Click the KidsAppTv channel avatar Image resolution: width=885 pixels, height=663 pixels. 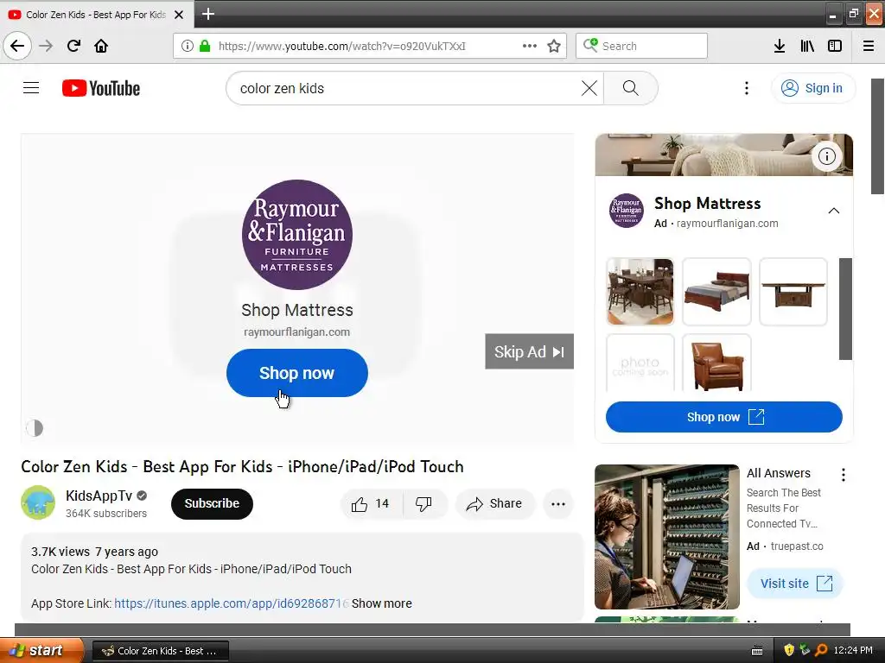tap(38, 502)
